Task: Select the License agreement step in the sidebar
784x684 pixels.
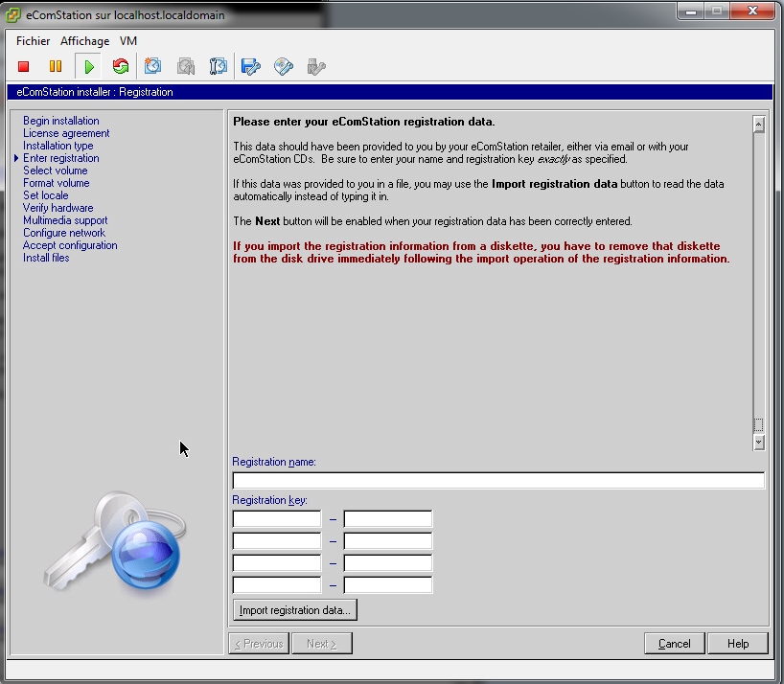Action: [66, 133]
